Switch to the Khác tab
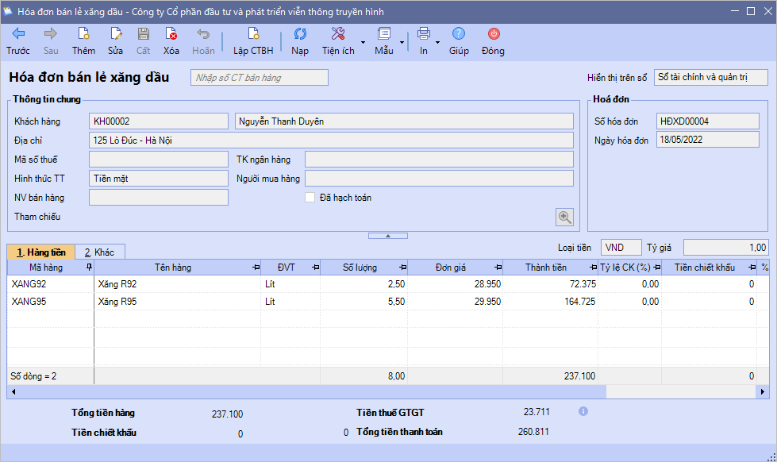The width and height of the screenshot is (777, 462). 100,252
